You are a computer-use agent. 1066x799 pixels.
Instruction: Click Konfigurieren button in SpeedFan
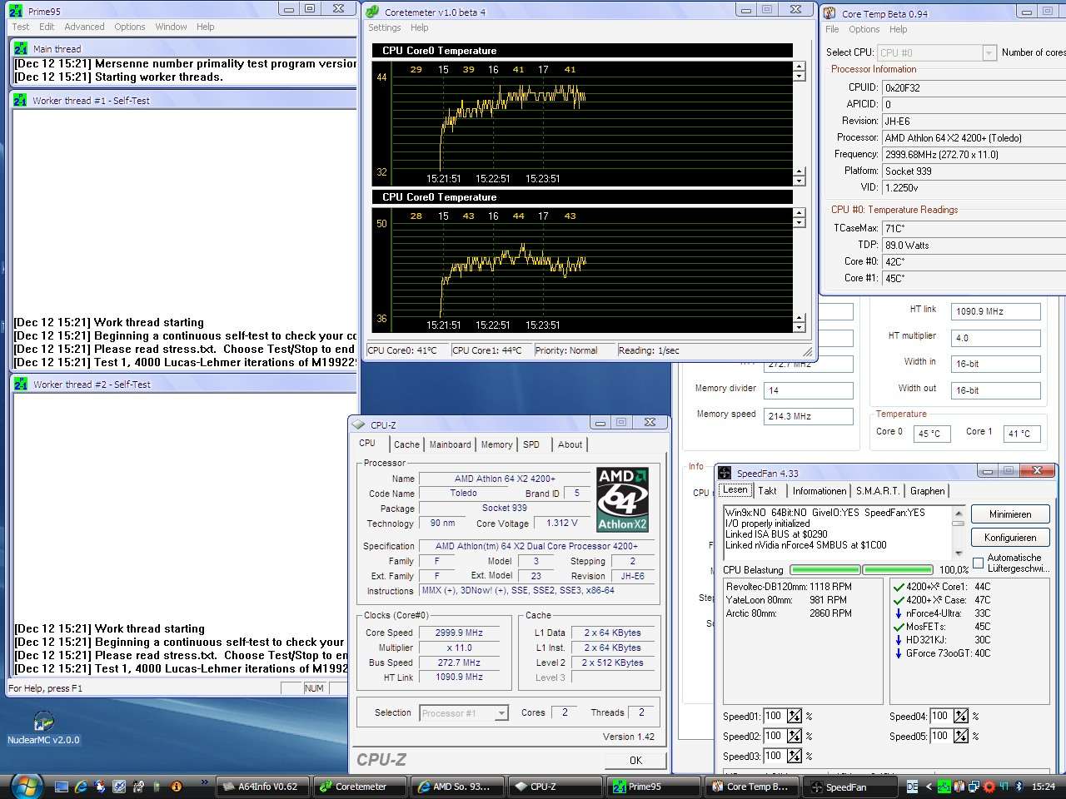coord(1010,538)
